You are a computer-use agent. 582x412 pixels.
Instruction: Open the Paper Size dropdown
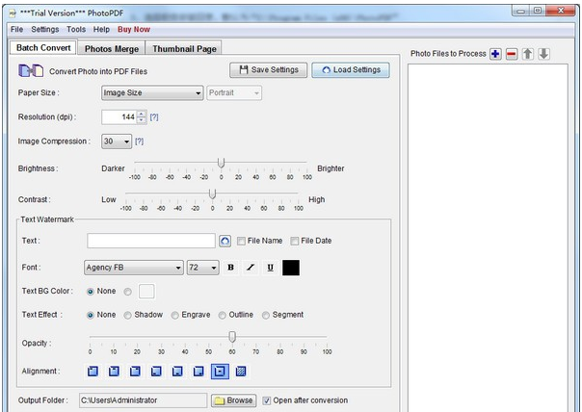tap(151, 92)
